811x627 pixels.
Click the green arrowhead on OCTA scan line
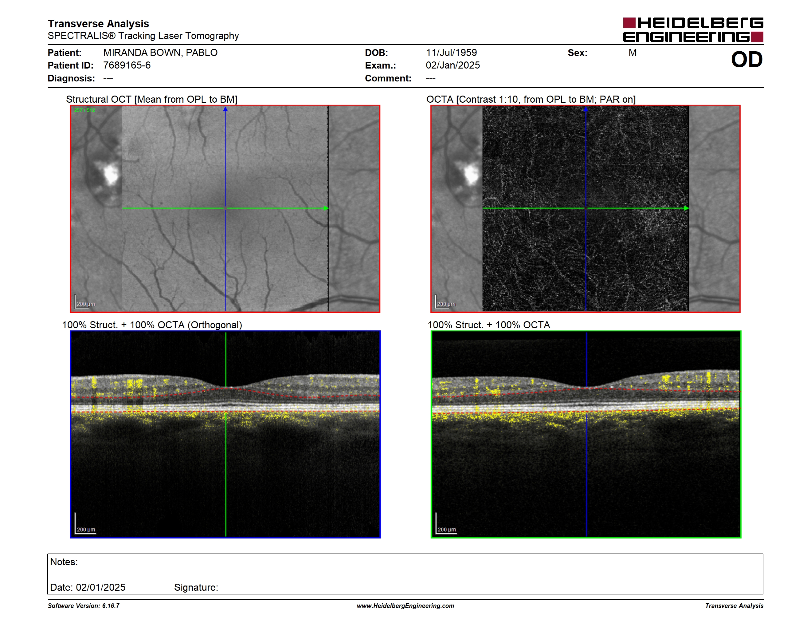(686, 208)
